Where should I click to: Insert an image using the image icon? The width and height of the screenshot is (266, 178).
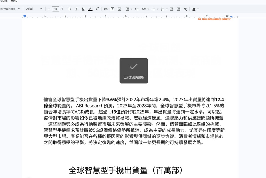point(120,9)
